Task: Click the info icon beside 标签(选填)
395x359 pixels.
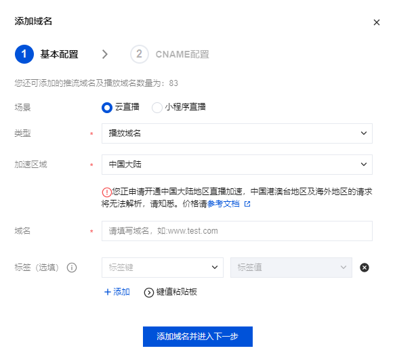Action: pos(72,268)
